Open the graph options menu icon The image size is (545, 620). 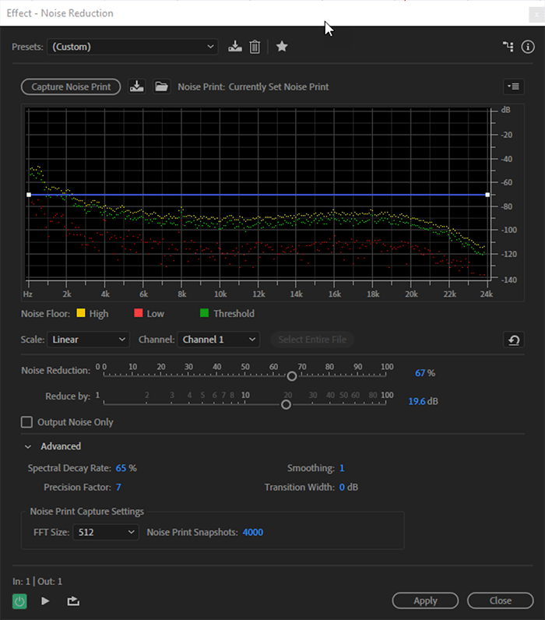(513, 86)
